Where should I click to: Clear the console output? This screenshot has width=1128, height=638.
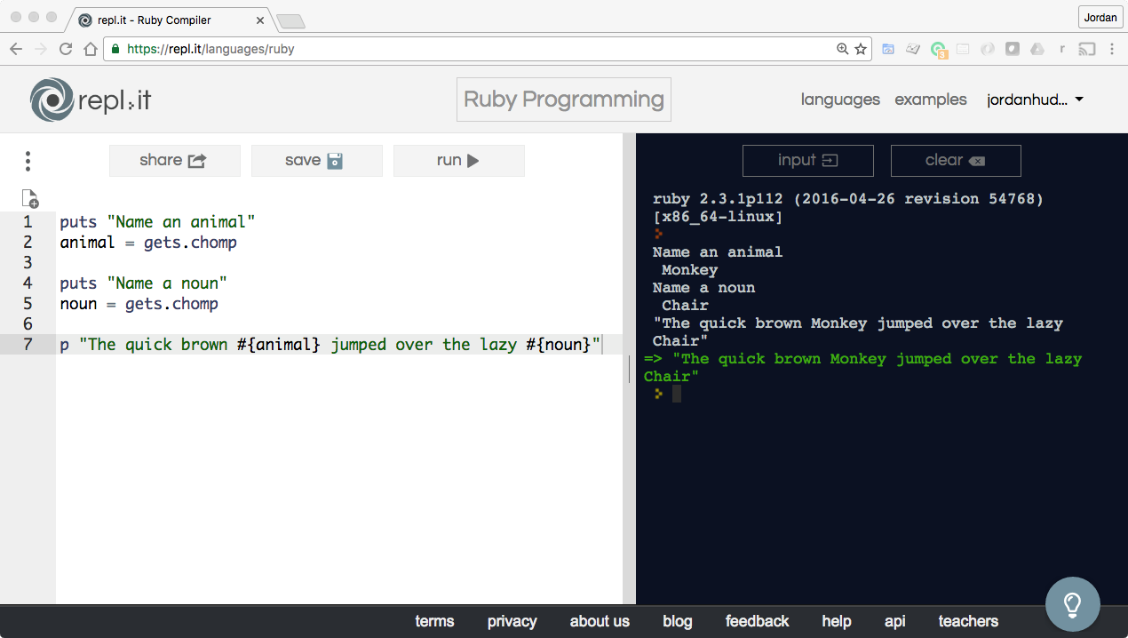(x=955, y=161)
